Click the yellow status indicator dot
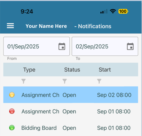Image resolution: width=142 pixels, height=136 pixels. tap(12, 95)
